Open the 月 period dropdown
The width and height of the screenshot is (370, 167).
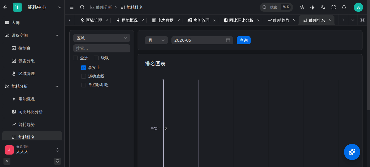(x=156, y=40)
